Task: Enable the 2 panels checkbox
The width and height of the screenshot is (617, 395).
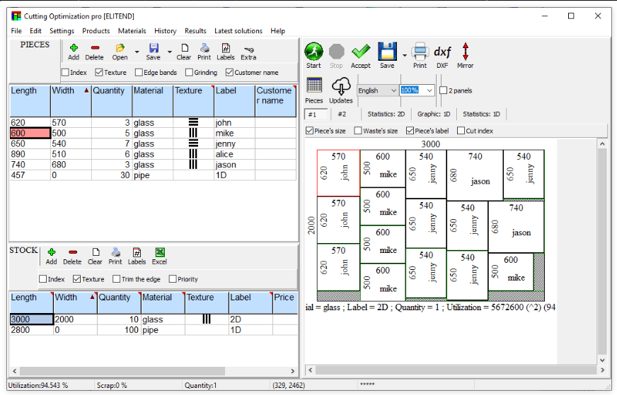Action: (x=443, y=90)
